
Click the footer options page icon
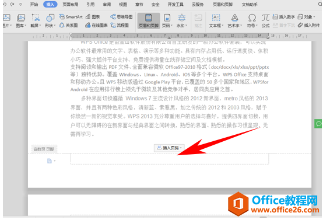(50, 161)
